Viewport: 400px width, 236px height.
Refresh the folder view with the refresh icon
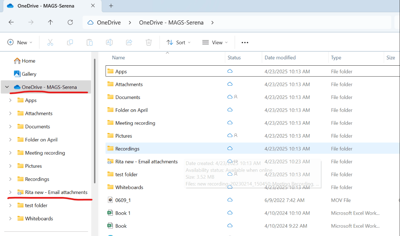(x=70, y=22)
